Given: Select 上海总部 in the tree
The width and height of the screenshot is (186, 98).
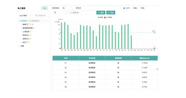Looking at the screenshot, I should tap(26, 32).
